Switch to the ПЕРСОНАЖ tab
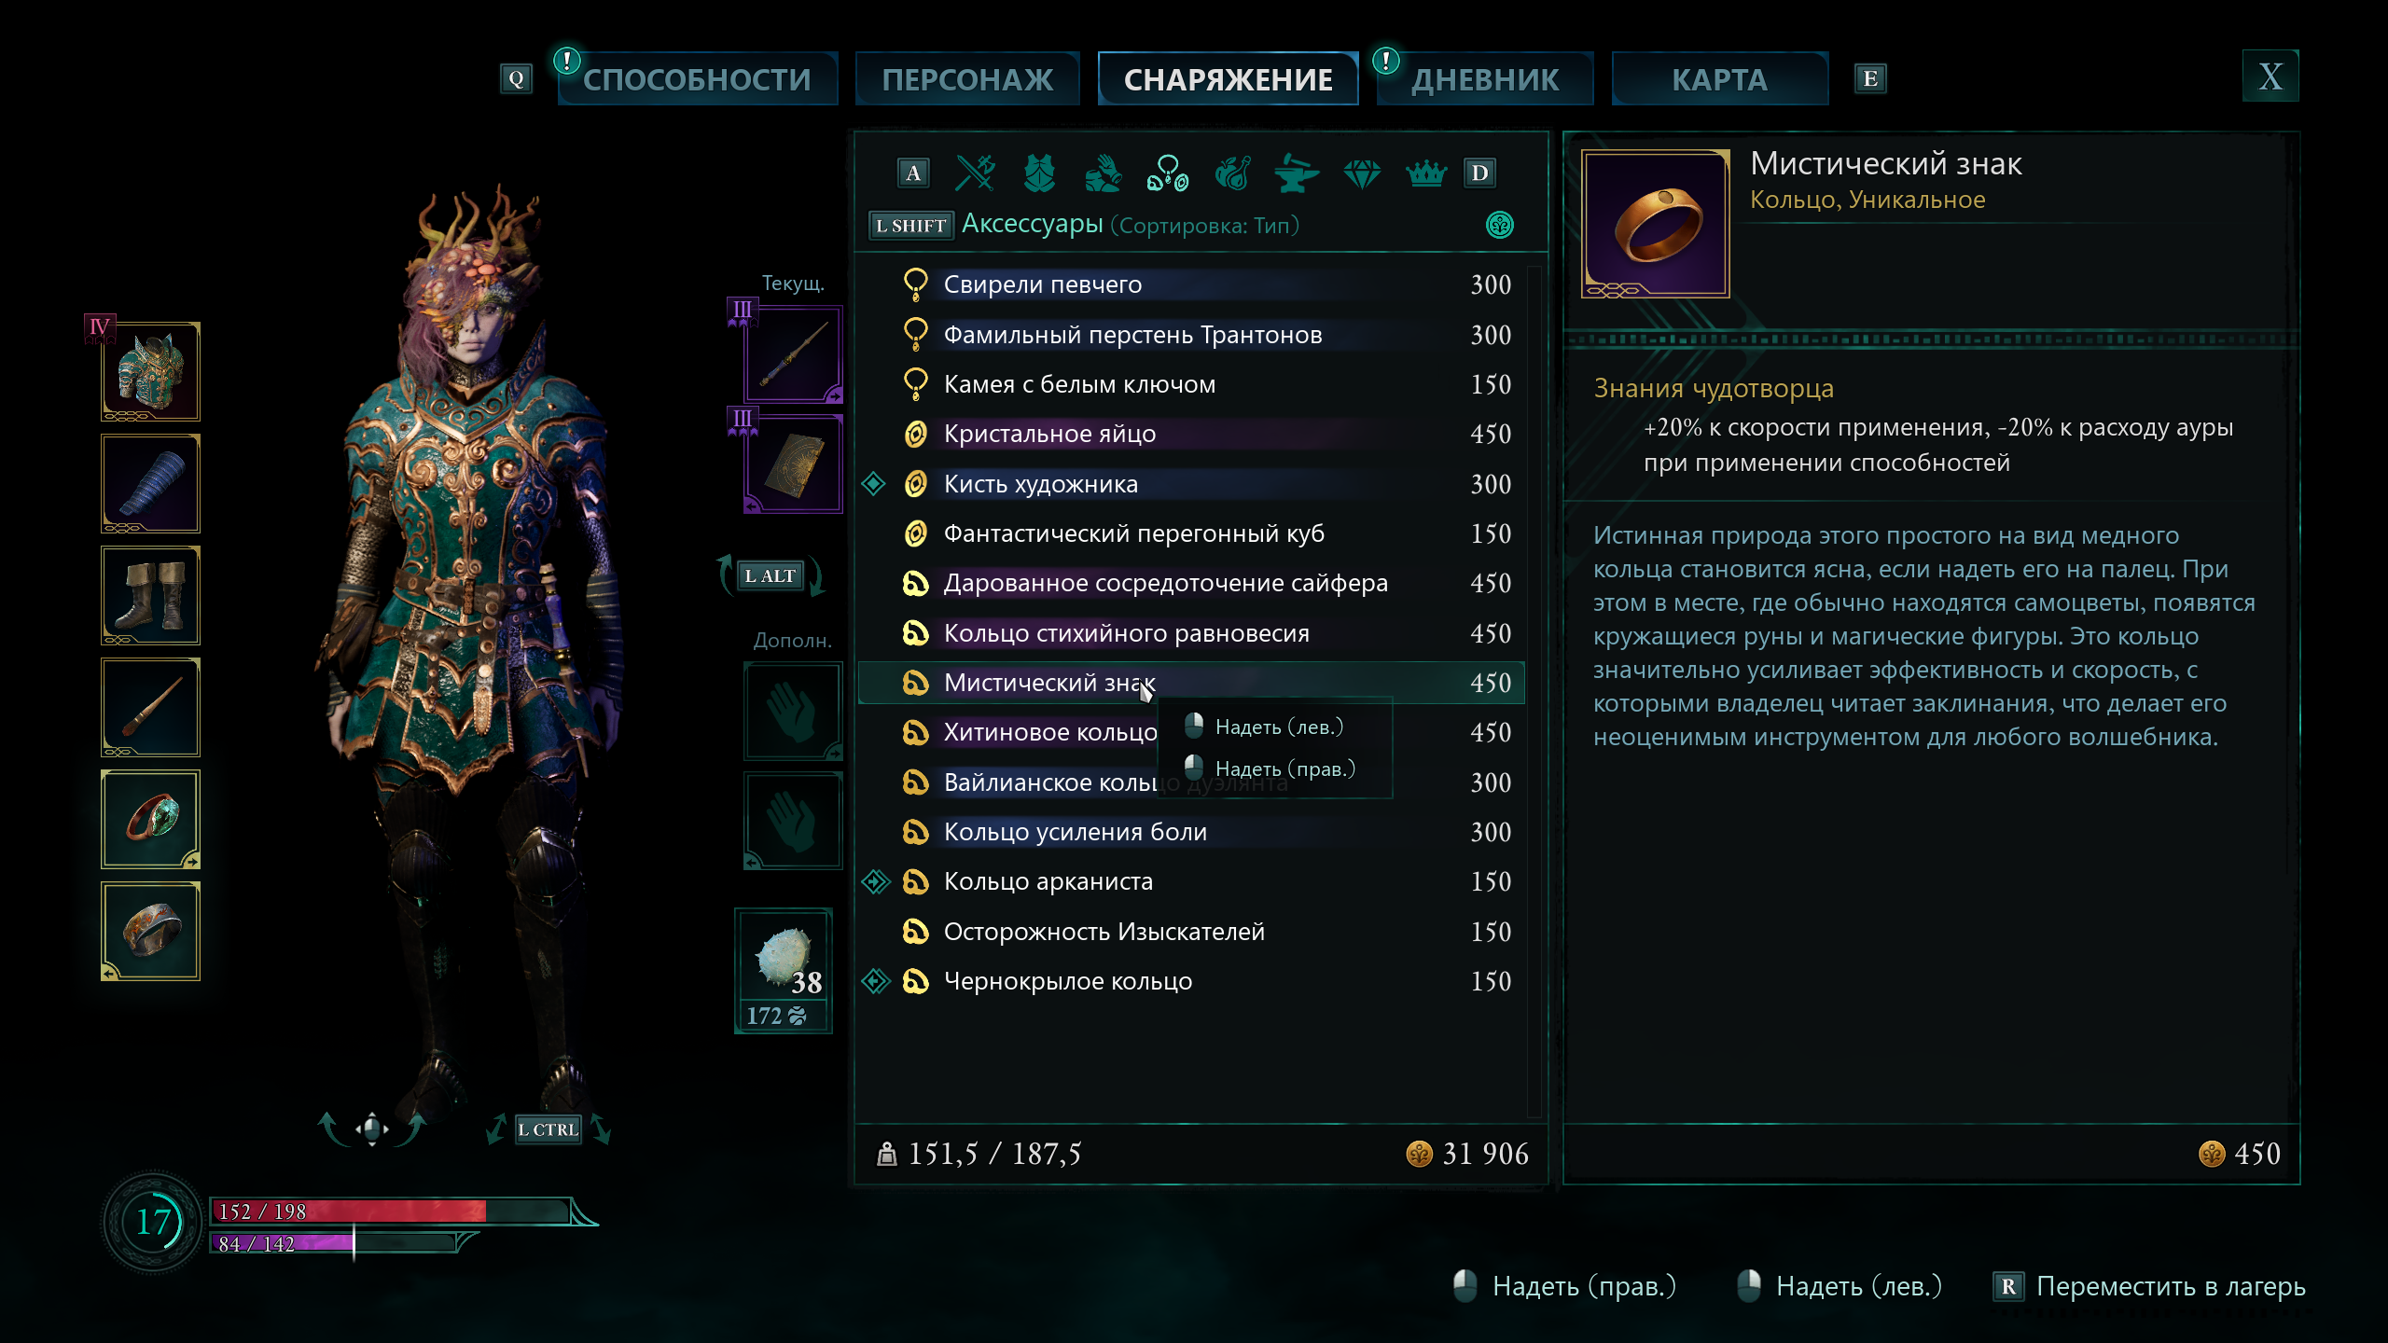Viewport: 2388px width, 1343px height. (967, 79)
